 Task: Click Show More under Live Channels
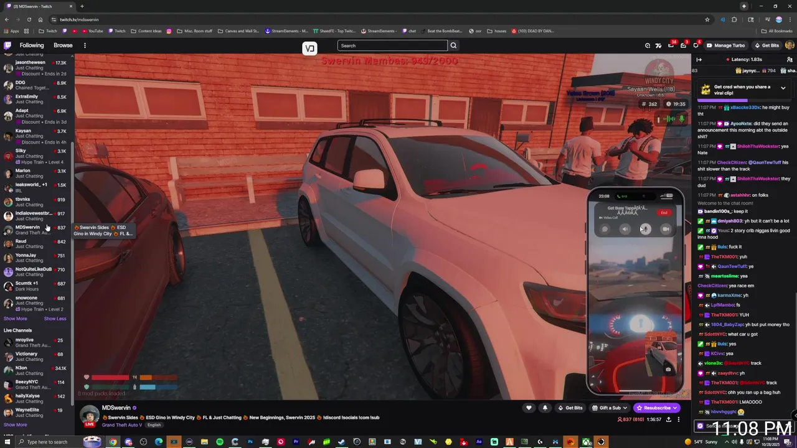click(x=16, y=425)
